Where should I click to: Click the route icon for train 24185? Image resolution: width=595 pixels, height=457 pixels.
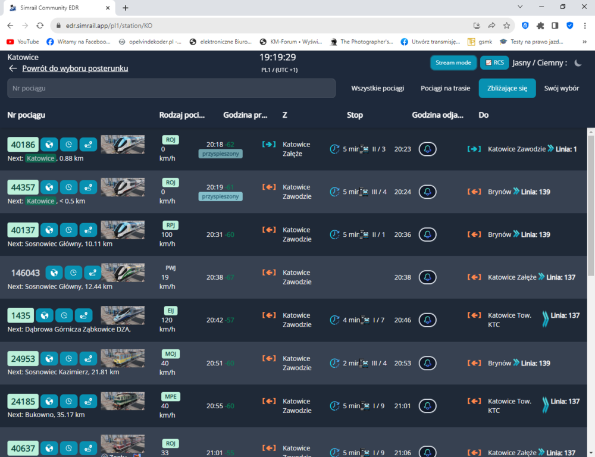[x=88, y=402]
